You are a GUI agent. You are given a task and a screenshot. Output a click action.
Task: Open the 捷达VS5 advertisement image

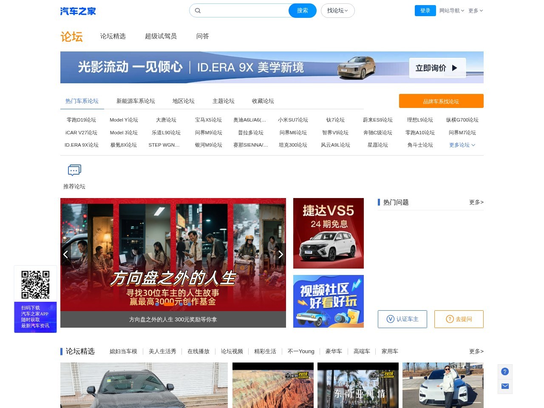pyautogui.click(x=329, y=233)
